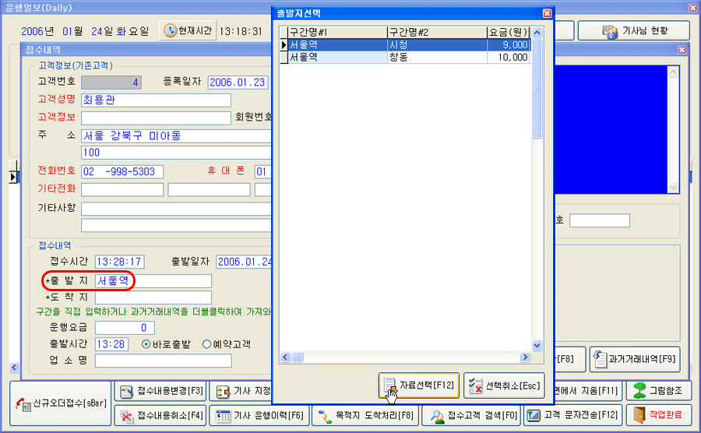Click 기사 지정 button
Image resolution: width=701 pixels, height=433 pixels.
241,392
